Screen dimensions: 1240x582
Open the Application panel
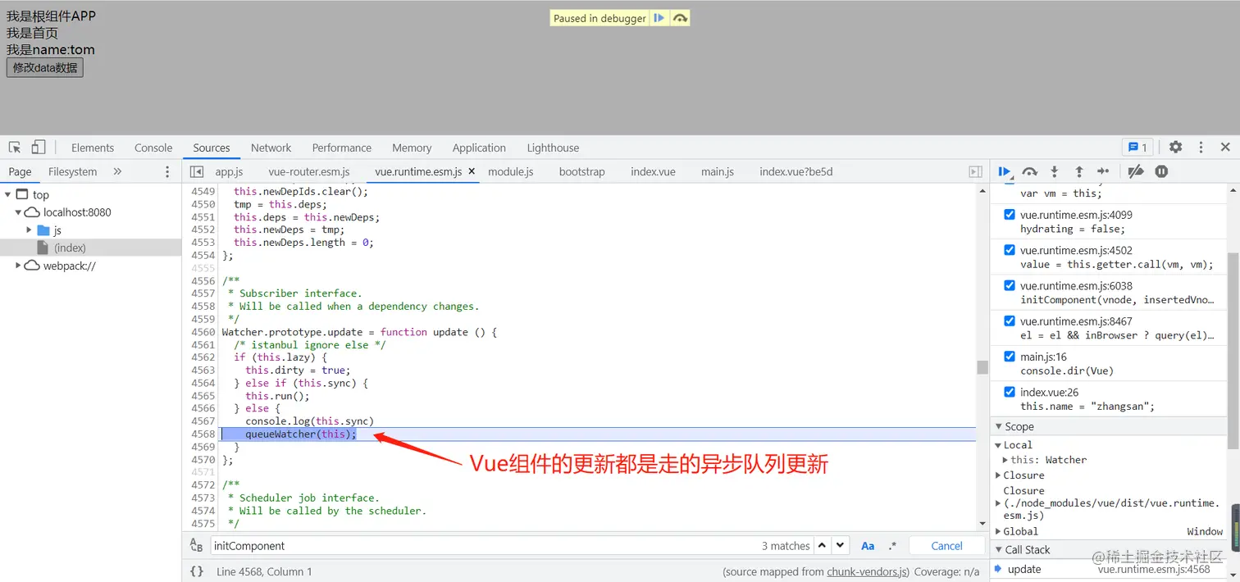[x=479, y=148]
